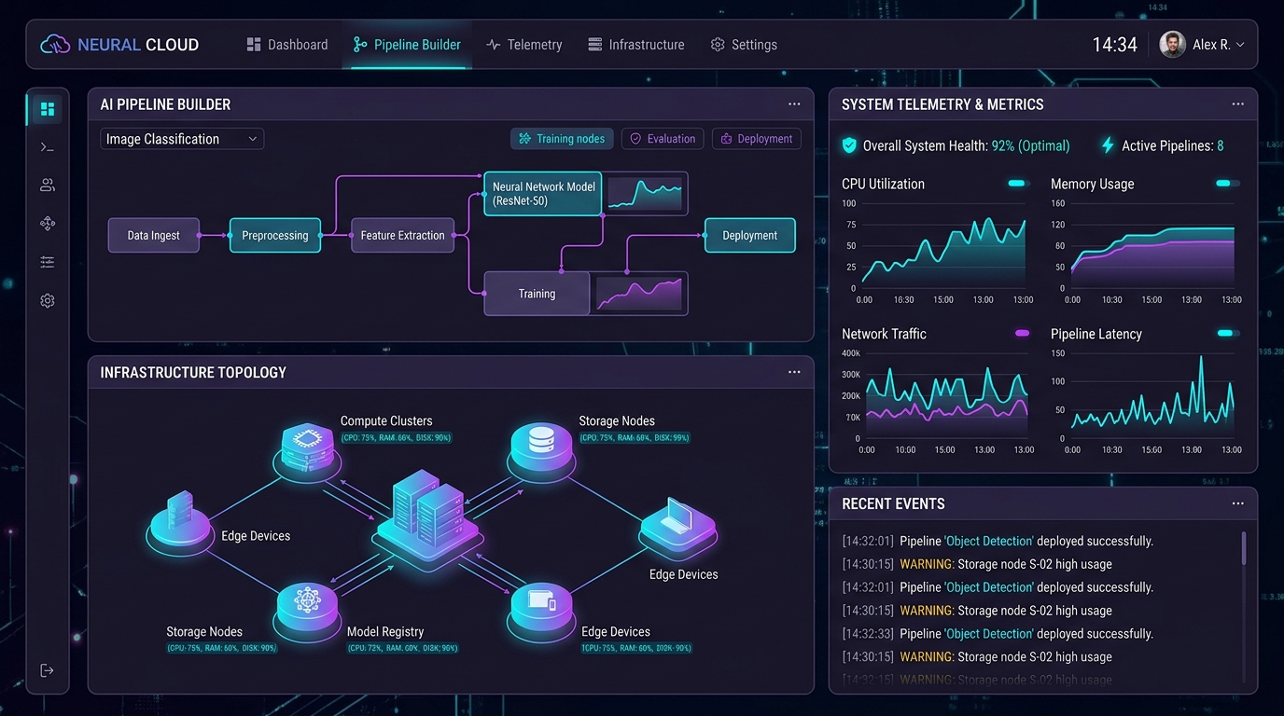
Task: Open the sidebar users icon
Action: (48, 186)
